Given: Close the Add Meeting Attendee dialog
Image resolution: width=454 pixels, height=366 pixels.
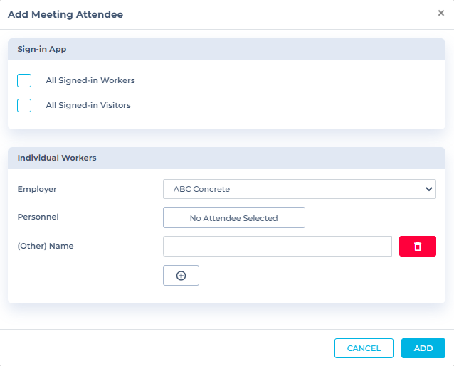Looking at the screenshot, I should click(440, 13).
